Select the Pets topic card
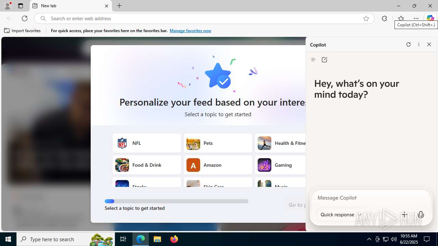438x246 pixels. click(218, 143)
